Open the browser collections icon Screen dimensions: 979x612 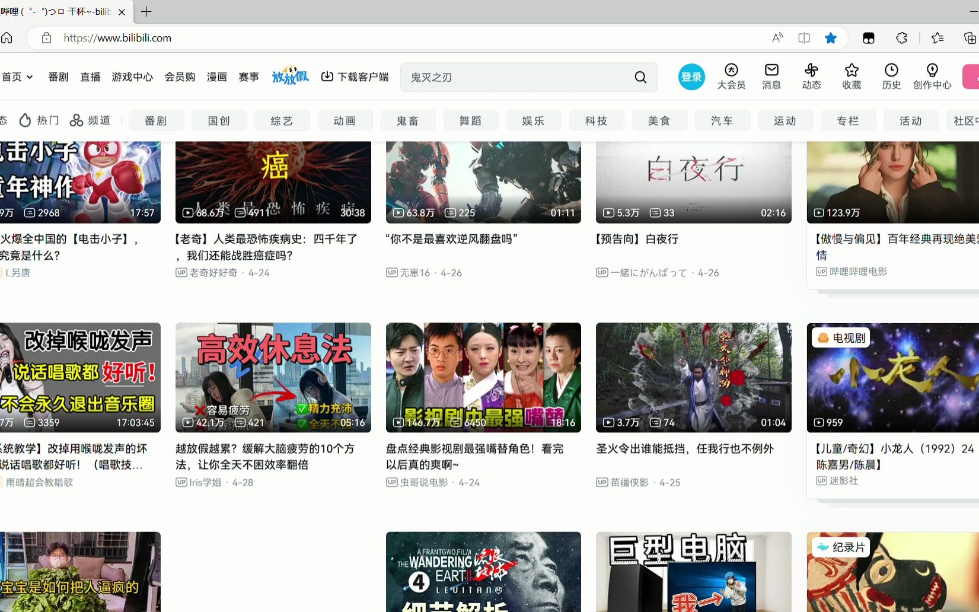[x=970, y=38]
